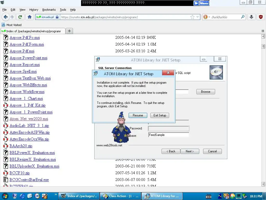Open the Atom_Net_ver2020.msi link
266x200 pixels.
(29, 119)
